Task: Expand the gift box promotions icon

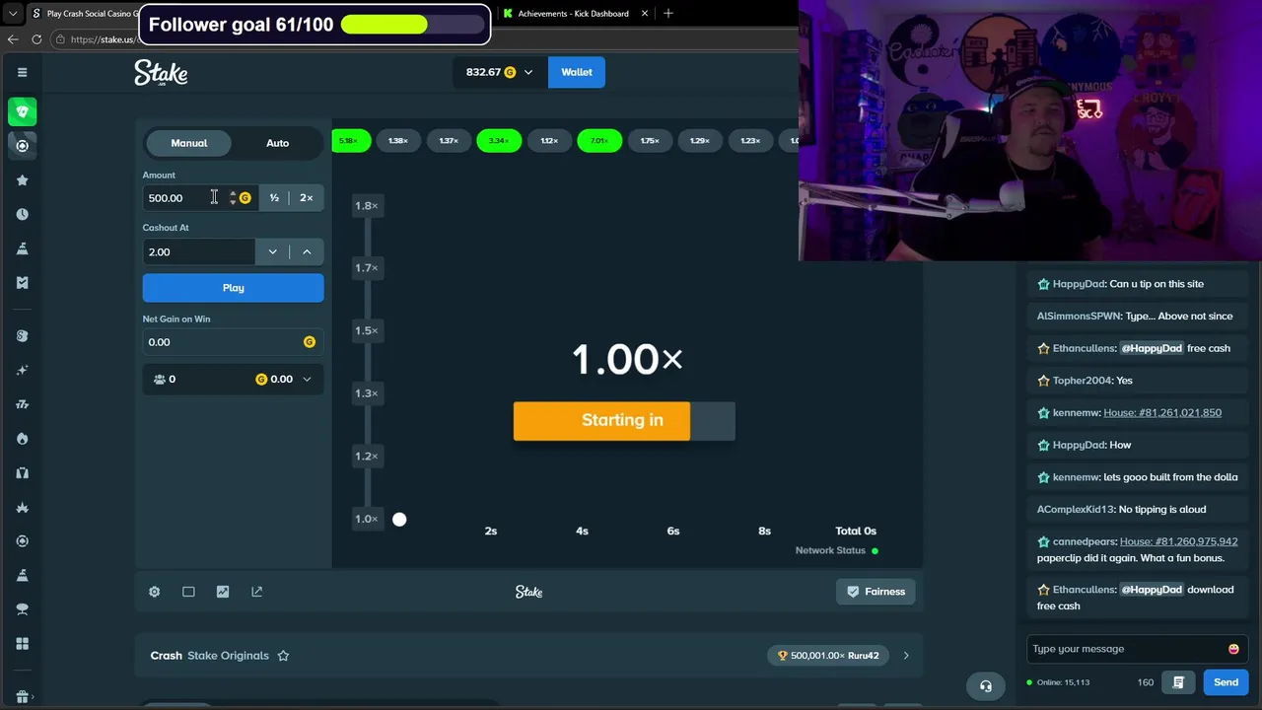Action: tap(22, 697)
